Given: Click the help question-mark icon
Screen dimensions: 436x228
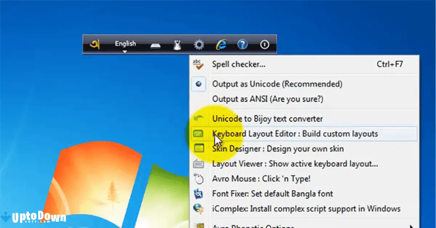Looking at the screenshot, I should (x=242, y=44).
